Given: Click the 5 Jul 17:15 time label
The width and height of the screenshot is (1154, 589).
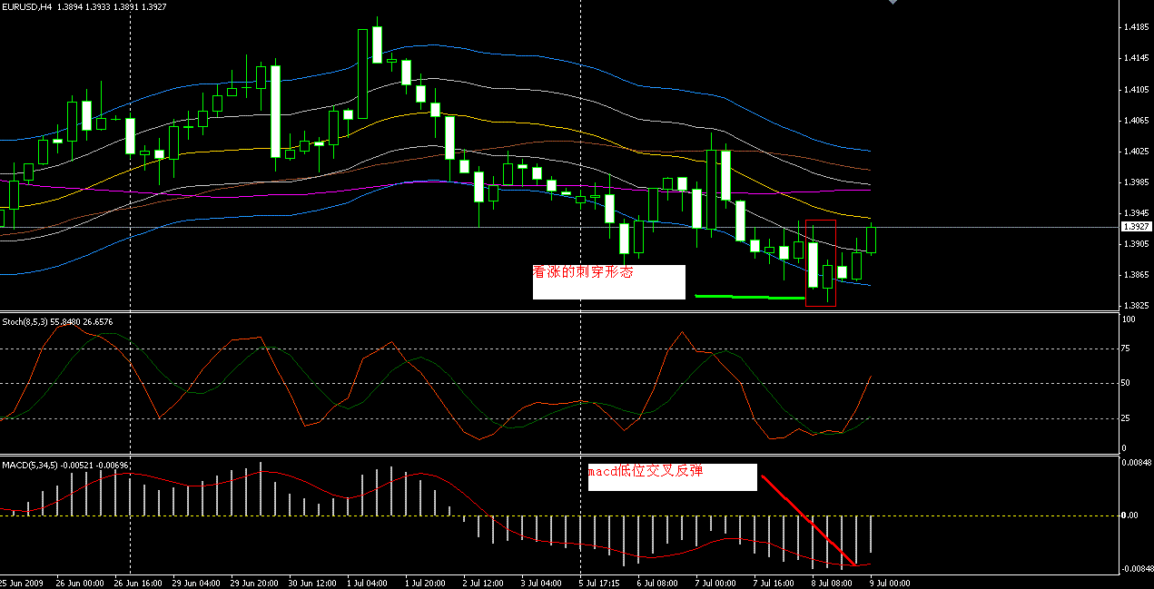Looking at the screenshot, I should tap(600, 583).
